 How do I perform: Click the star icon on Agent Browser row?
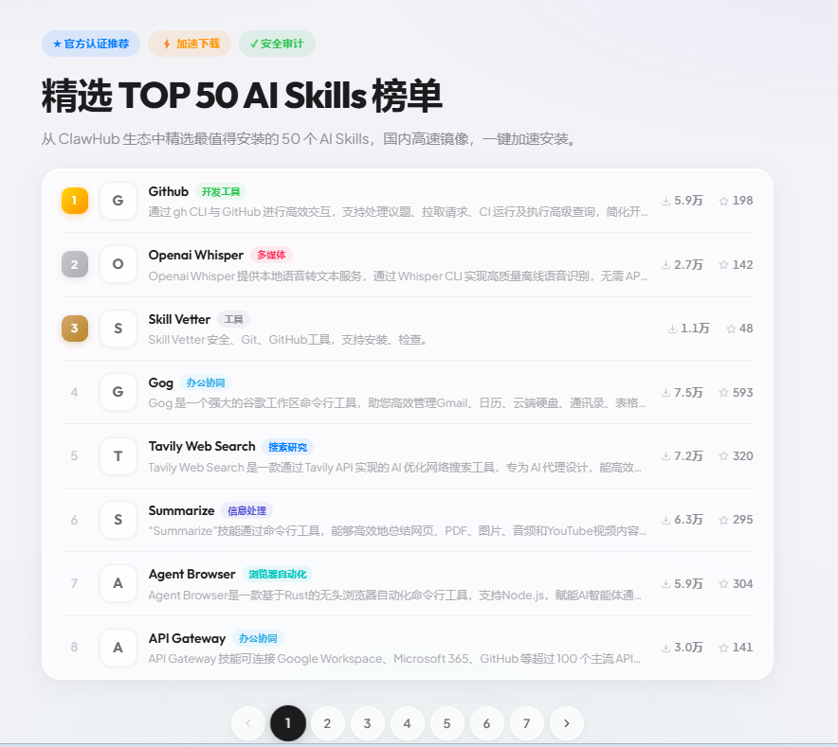tap(724, 584)
